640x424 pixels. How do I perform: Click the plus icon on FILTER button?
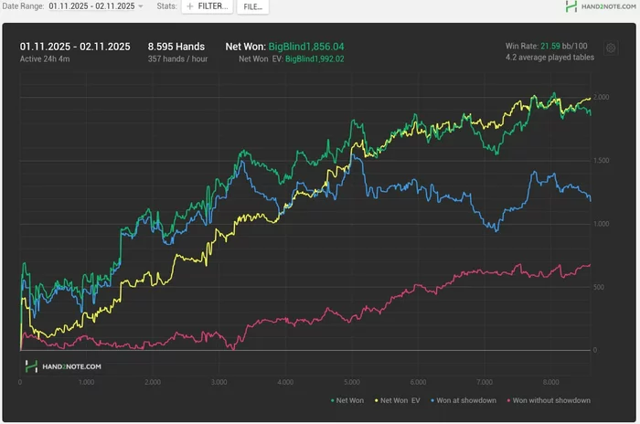pos(190,6)
